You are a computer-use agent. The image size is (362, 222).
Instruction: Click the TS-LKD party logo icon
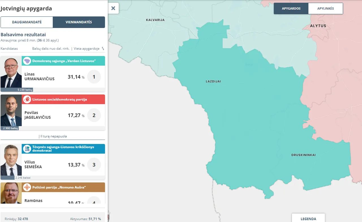pos(27,149)
